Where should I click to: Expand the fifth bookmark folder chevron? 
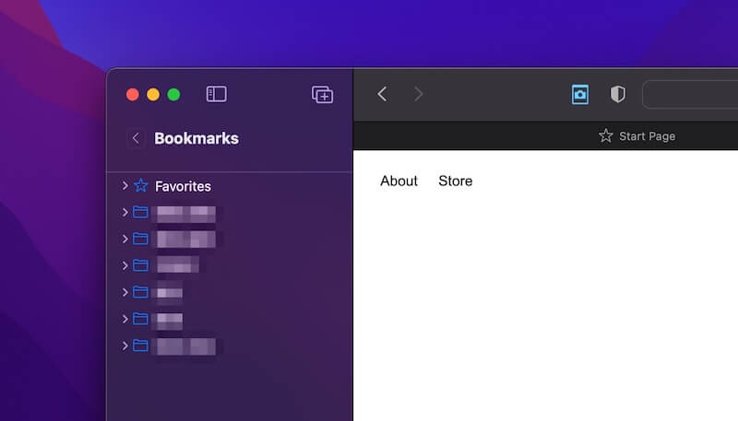point(125,319)
